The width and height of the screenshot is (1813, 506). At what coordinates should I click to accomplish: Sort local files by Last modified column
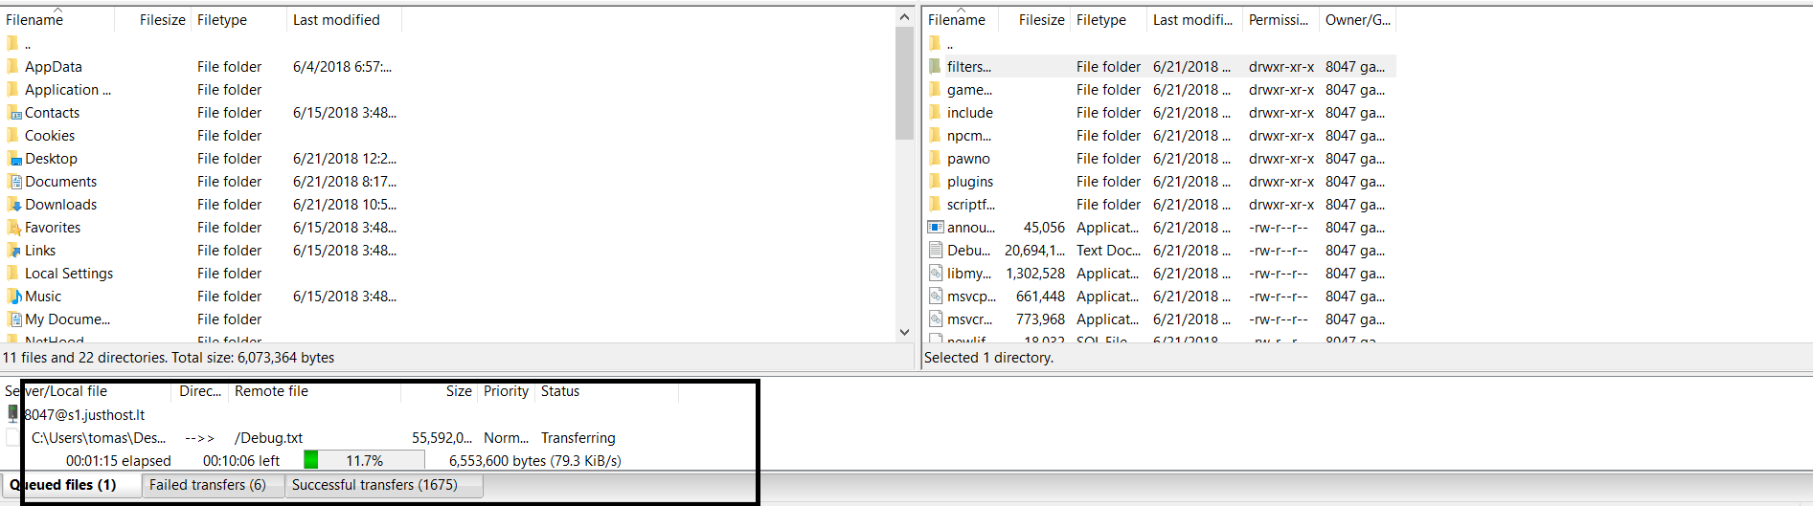coord(344,20)
